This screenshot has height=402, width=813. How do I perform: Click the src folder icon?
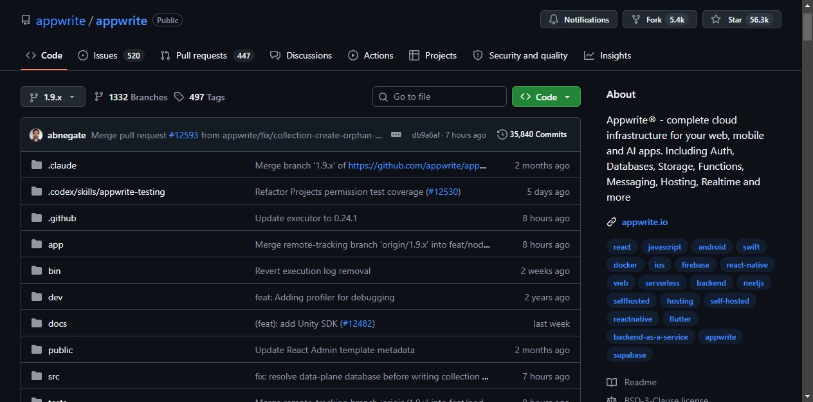click(x=37, y=376)
